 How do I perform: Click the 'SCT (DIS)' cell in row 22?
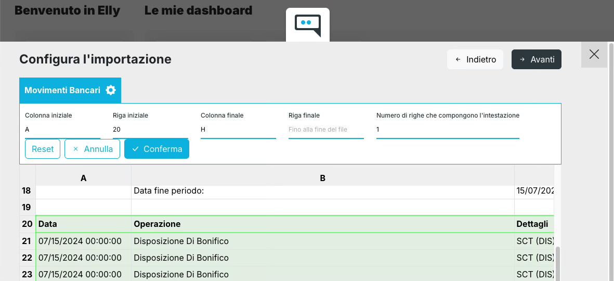(534, 258)
